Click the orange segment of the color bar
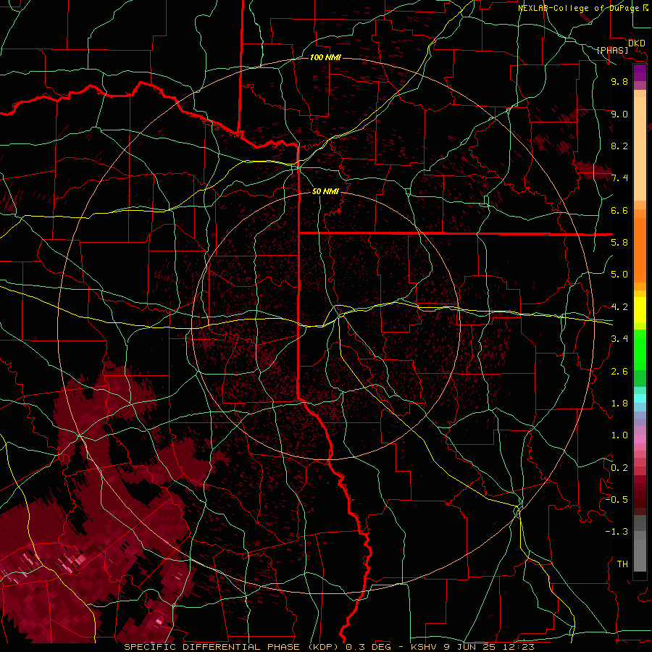This screenshot has height=652, width=652. 640,249
